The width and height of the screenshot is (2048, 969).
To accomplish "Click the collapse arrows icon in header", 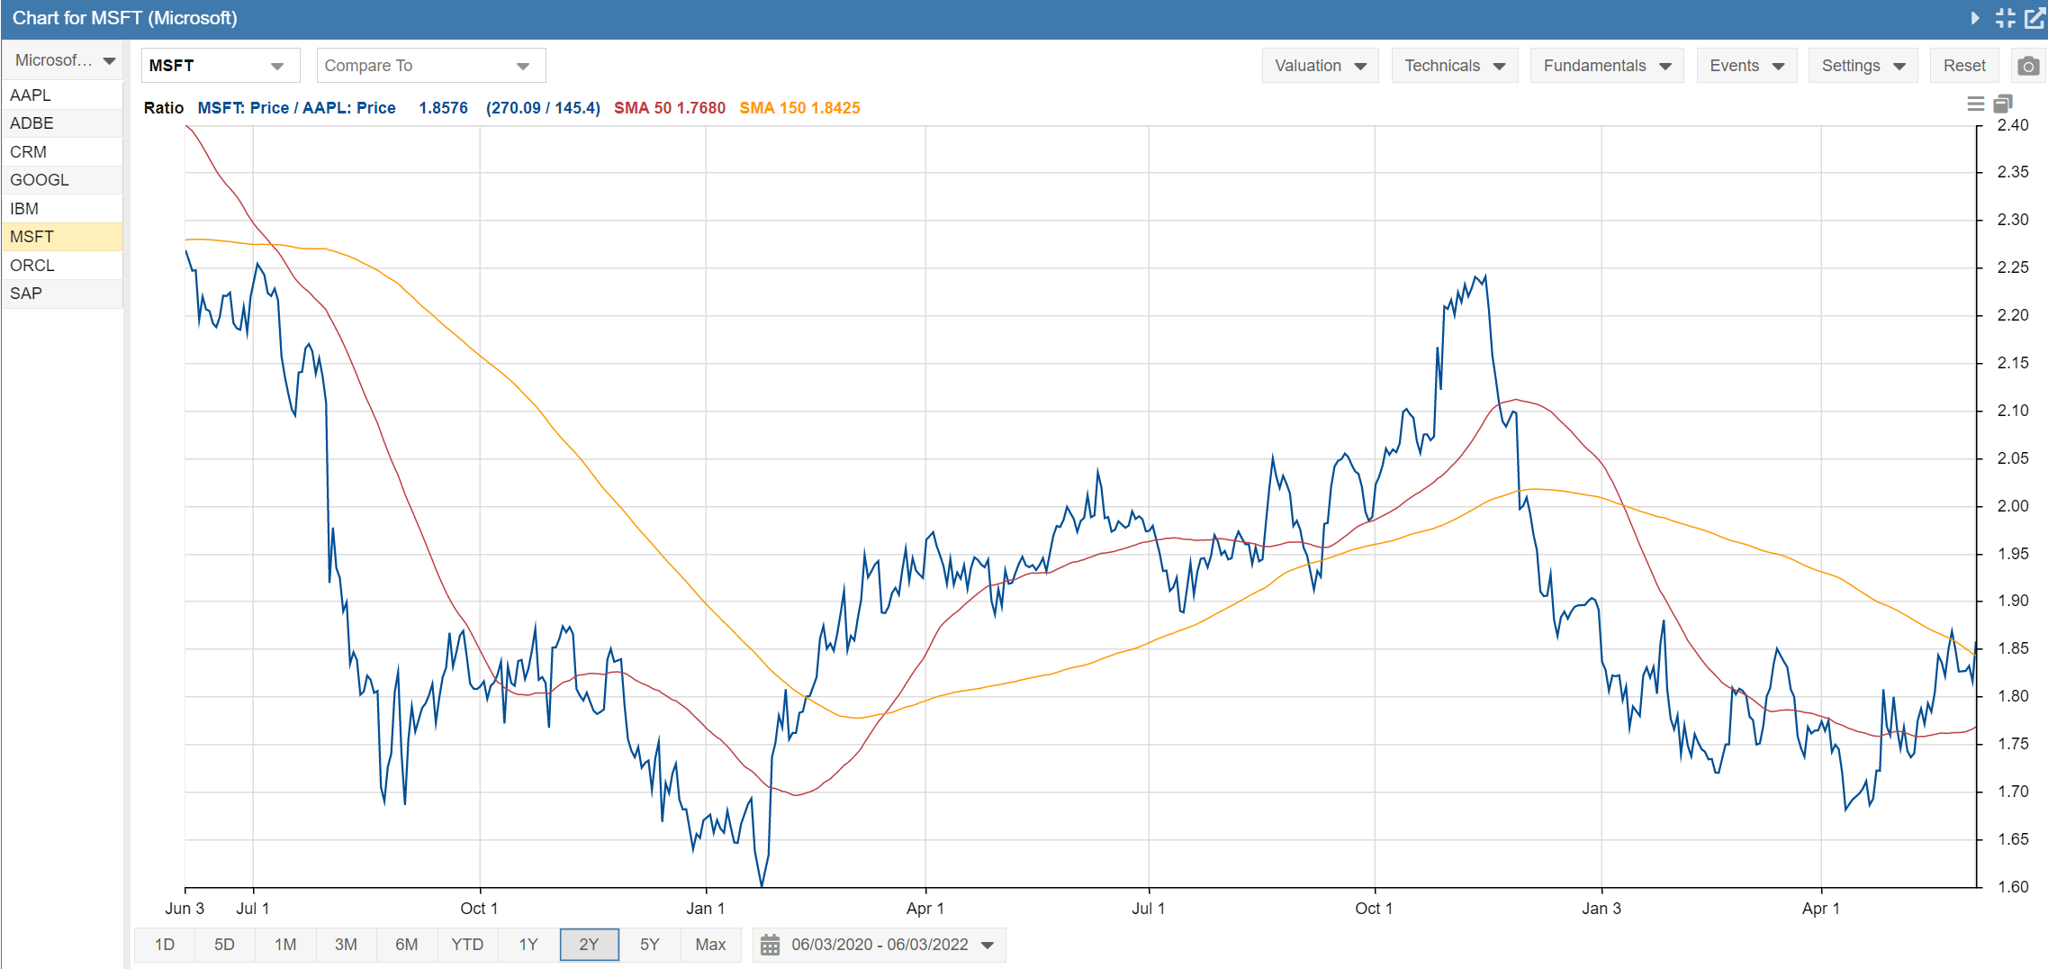I will pos(2005,18).
